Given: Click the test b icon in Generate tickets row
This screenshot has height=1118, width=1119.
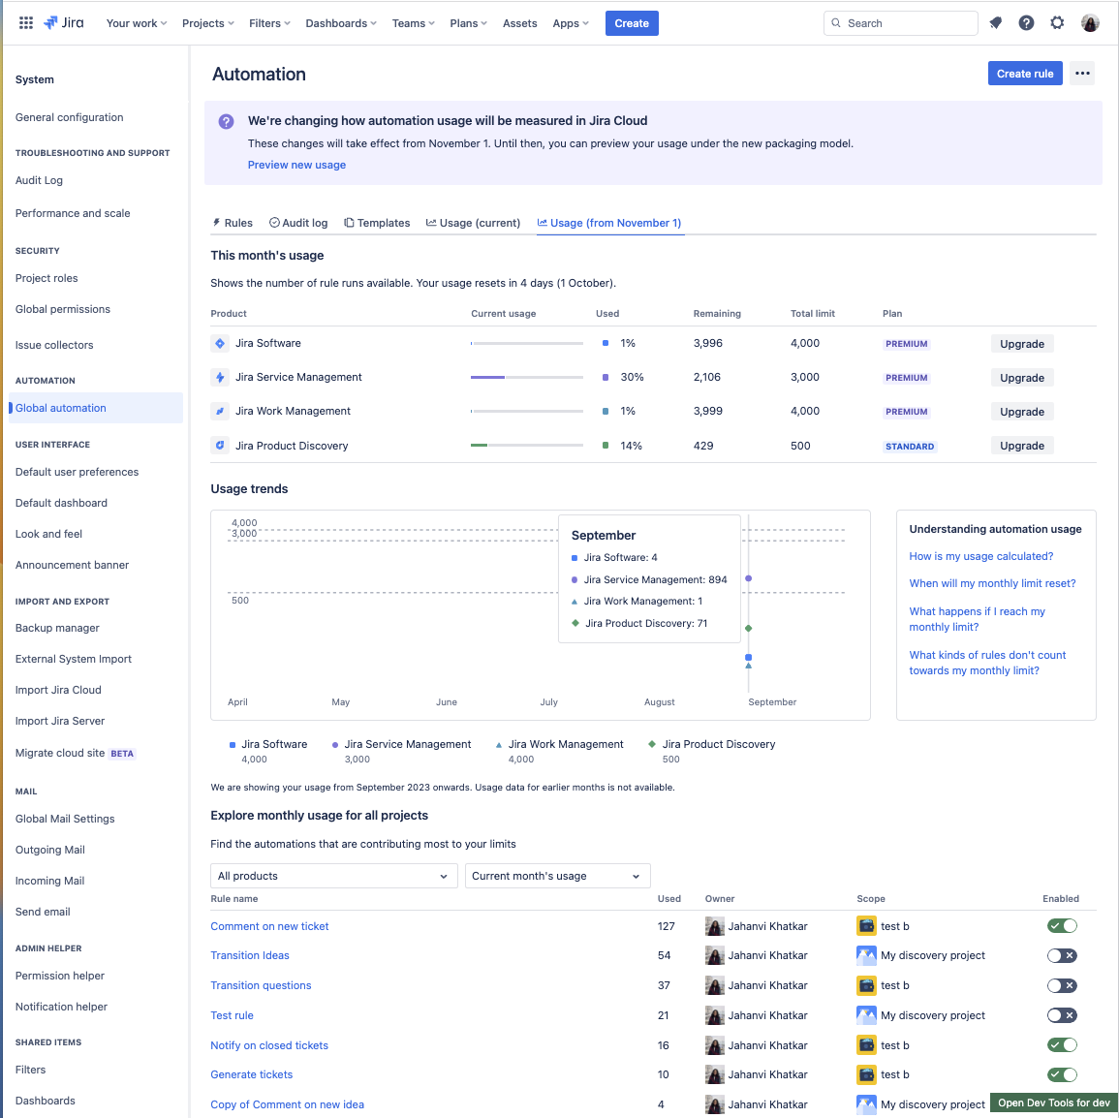Looking at the screenshot, I should point(866,1074).
